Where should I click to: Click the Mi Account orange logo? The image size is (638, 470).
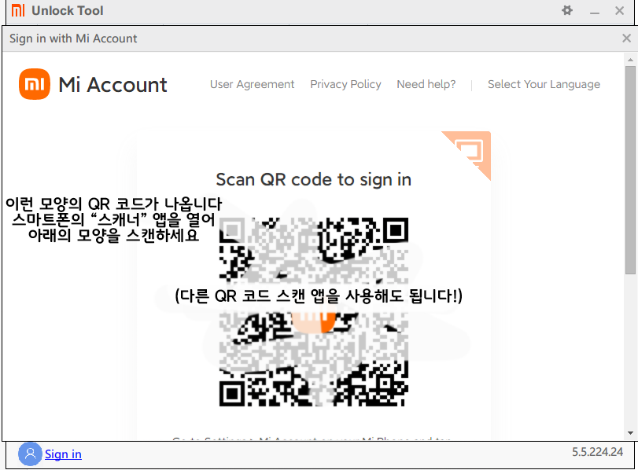pos(35,84)
